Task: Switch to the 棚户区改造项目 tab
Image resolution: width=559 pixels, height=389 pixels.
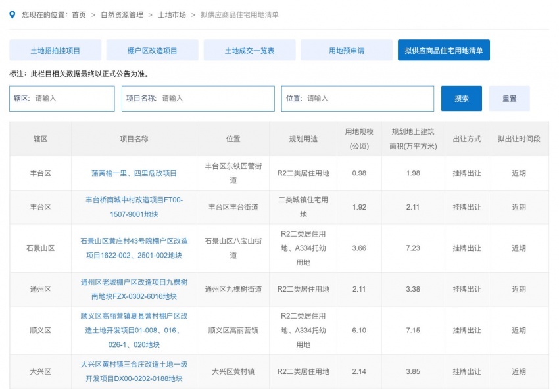Action: click(153, 51)
